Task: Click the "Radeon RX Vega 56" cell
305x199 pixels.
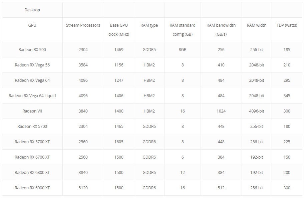Action: [x=32, y=65]
